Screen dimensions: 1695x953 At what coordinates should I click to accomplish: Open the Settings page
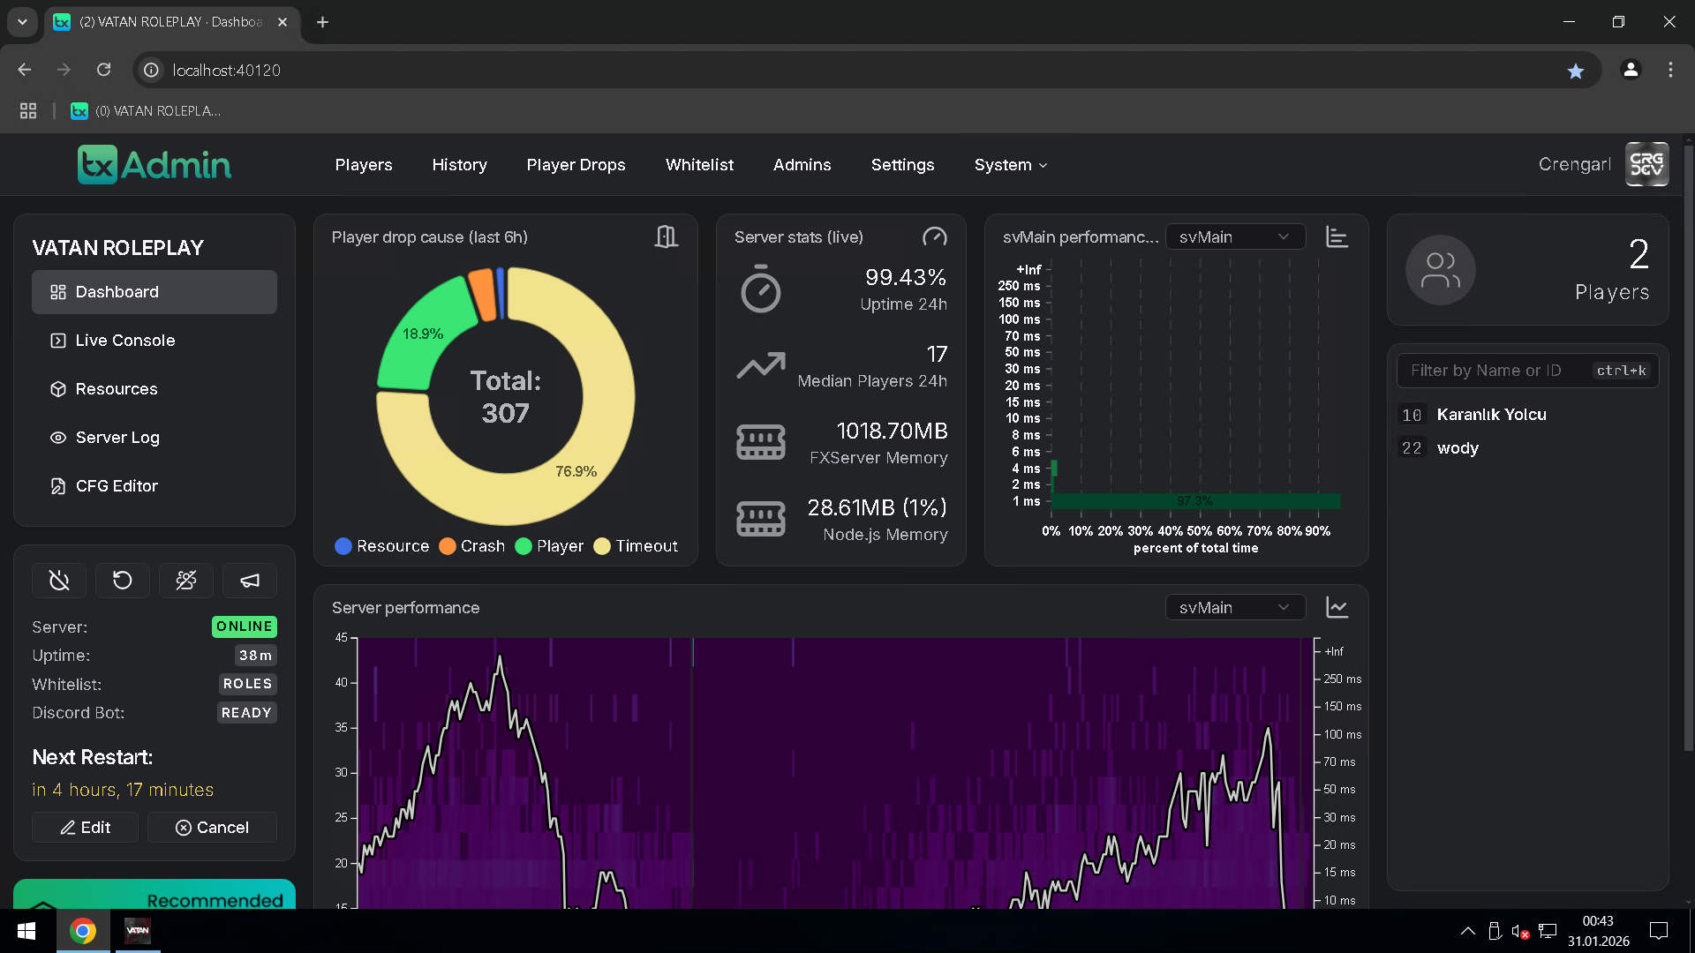902,165
